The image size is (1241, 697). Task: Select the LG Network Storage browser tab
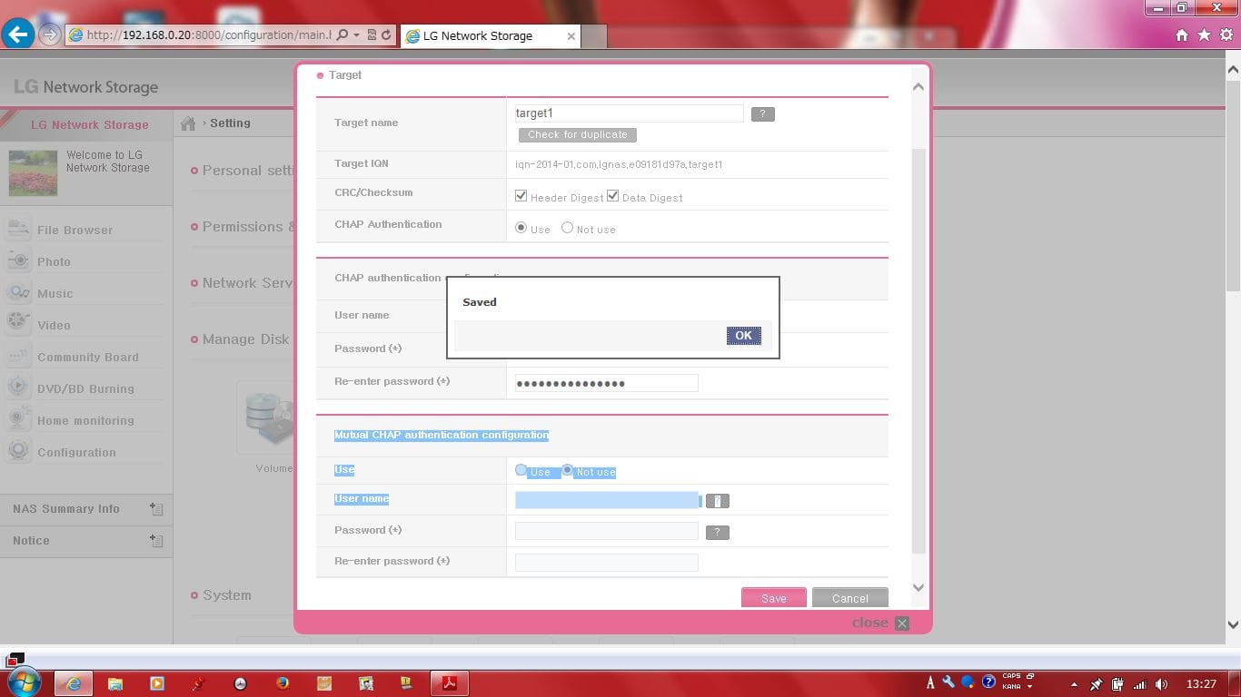pyautogui.click(x=489, y=36)
